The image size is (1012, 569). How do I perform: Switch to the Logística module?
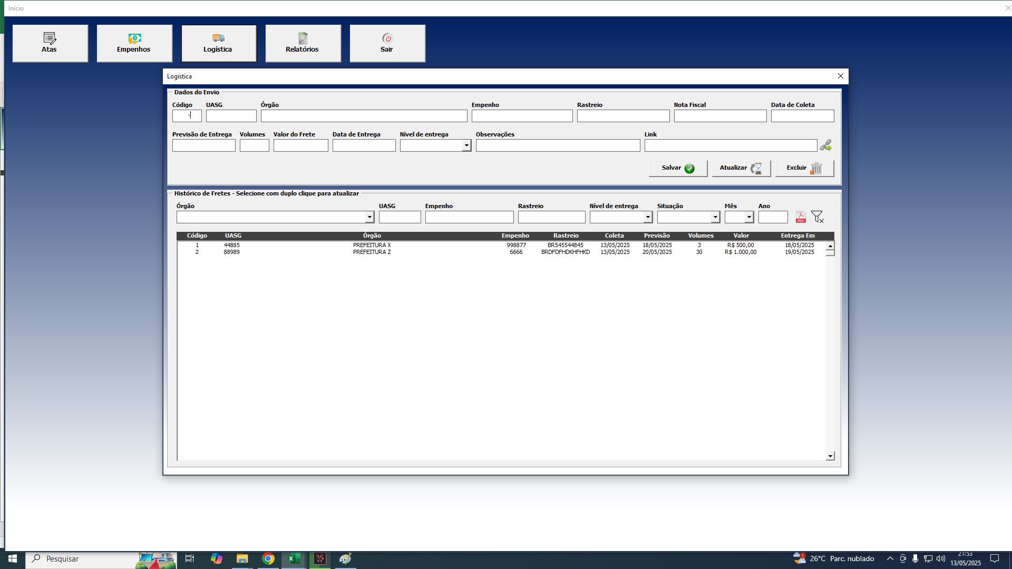pyautogui.click(x=219, y=43)
